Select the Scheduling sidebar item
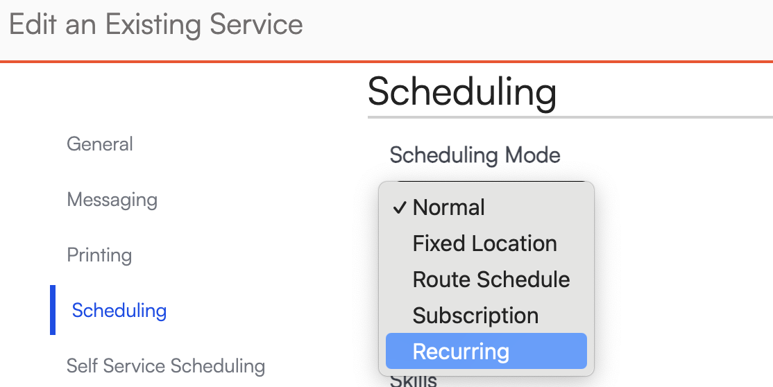The width and height of the screenshot is (773, 387). click(x=119, y=310)
